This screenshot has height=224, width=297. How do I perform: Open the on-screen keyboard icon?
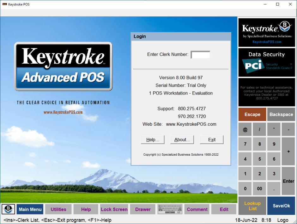click(x=170, y=209)
